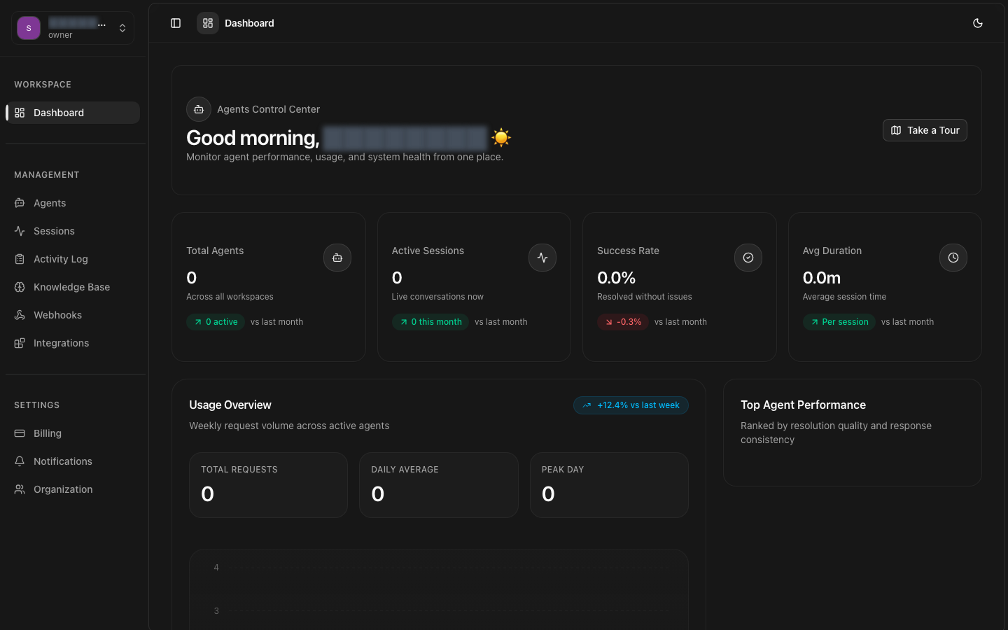Click the Avg Duration label
The height and width of the screenshot is (630, 1008).
(x=832, y=251)
